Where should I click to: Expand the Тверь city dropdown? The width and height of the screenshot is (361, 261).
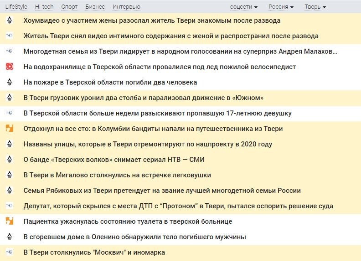pos(315,7)
